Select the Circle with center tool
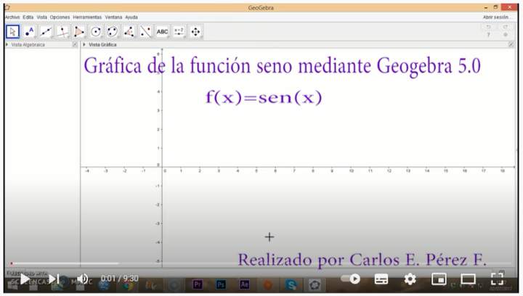Viewport: 523px width, 296px height. click(x=96, y=31)
